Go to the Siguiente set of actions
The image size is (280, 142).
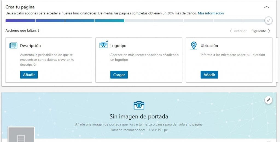point(258,31)
